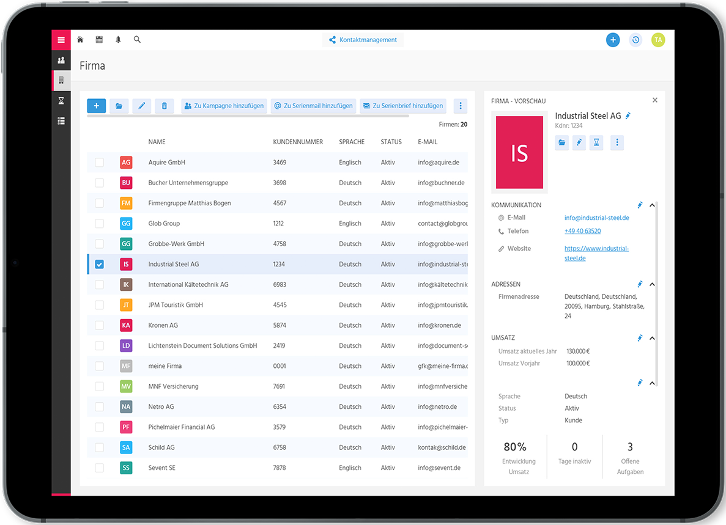Click the preview panel vertical scrollbar
Viewport: 726px width, 525px height.
point(656,294)
